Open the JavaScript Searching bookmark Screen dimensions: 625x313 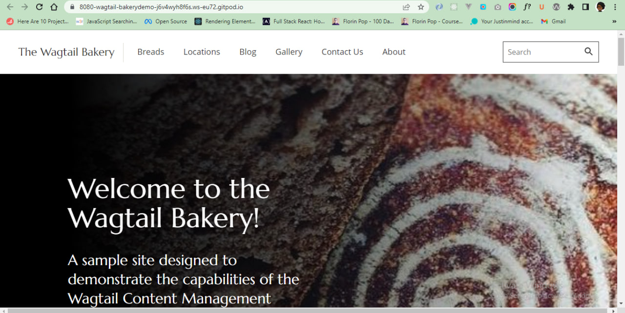[106, 21]
